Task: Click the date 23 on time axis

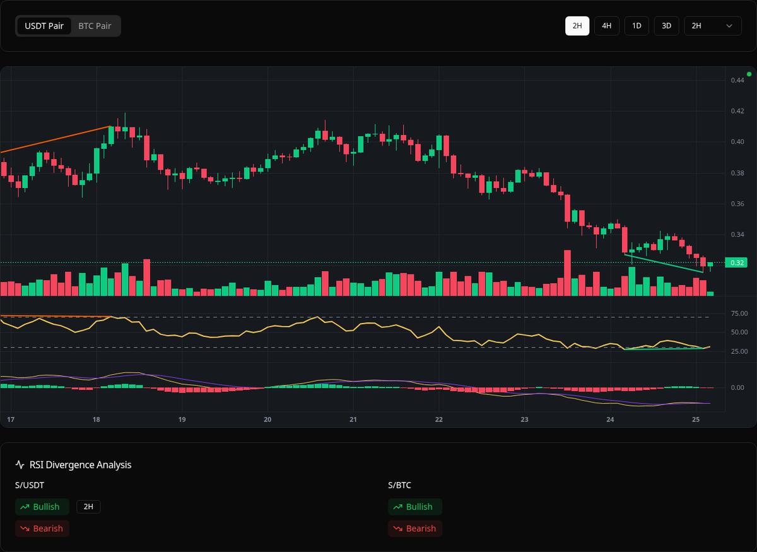Action: (x=525, y=420)
